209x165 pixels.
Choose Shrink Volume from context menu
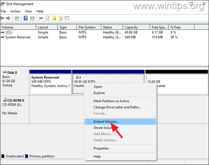(x=120, y=128)
